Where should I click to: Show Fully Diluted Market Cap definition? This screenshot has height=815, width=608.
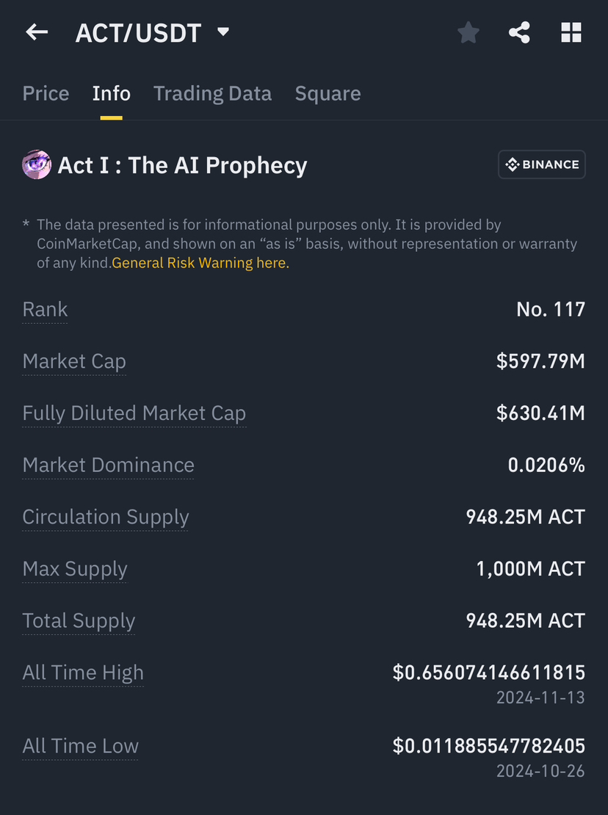pos(134,413)
